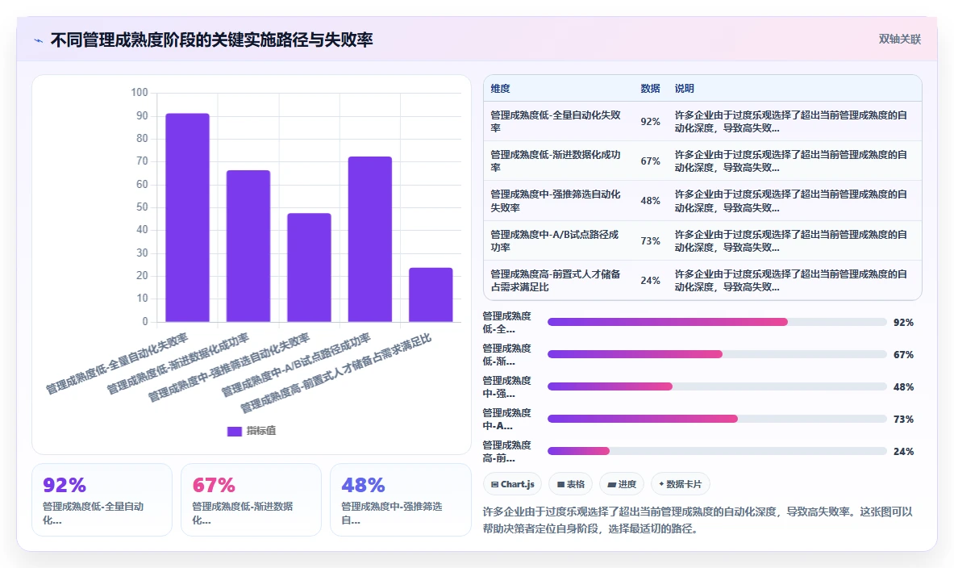Click the 24% progress bar
This screenshot has height=568, width=954.
(x=717, y=451)
